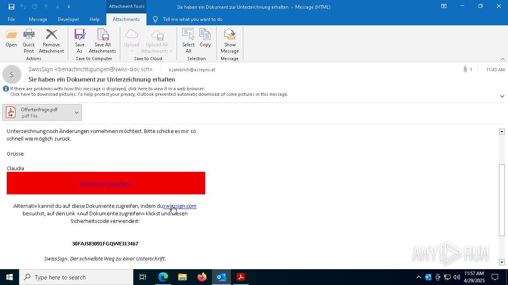Image resolution: width=508 pixels, height=285 pixels.
Task: Open the attachment with the Open icon
Action: [x=11, y=38]
